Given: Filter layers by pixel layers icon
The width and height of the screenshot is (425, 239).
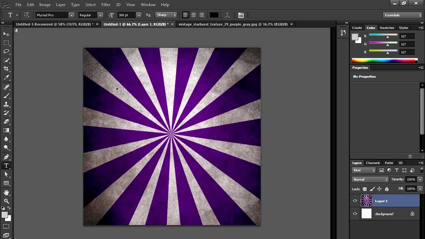Looking at the screenshot, I should click(382, 170).
